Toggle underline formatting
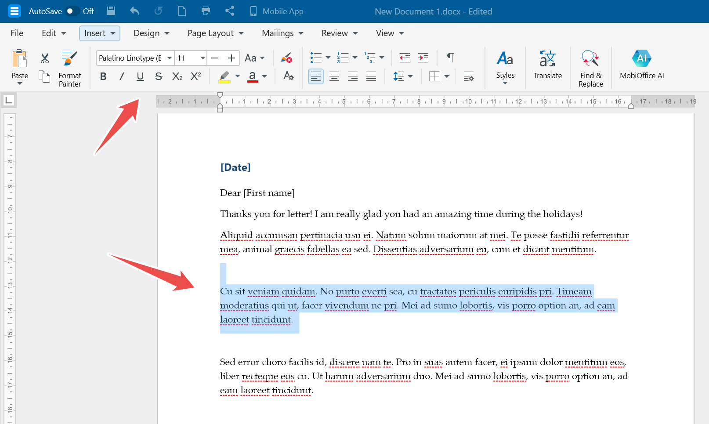This screenshot has width=709, height=424. pyautogui.click(x=140, y=76)
